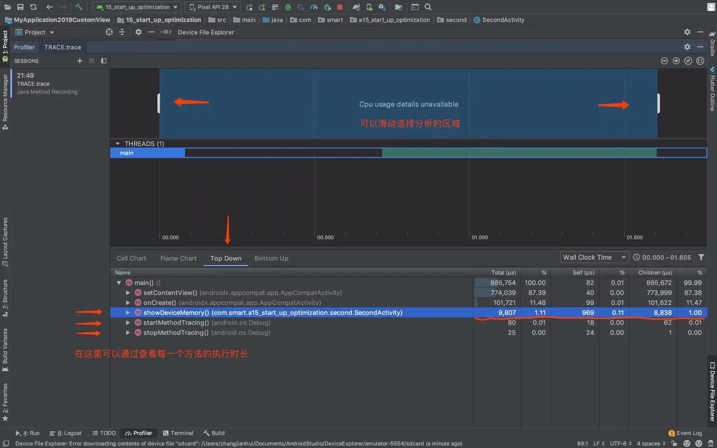Open the Logcat tool window
The width and height of the screenshot is (717, 448).
coord(66,433)
